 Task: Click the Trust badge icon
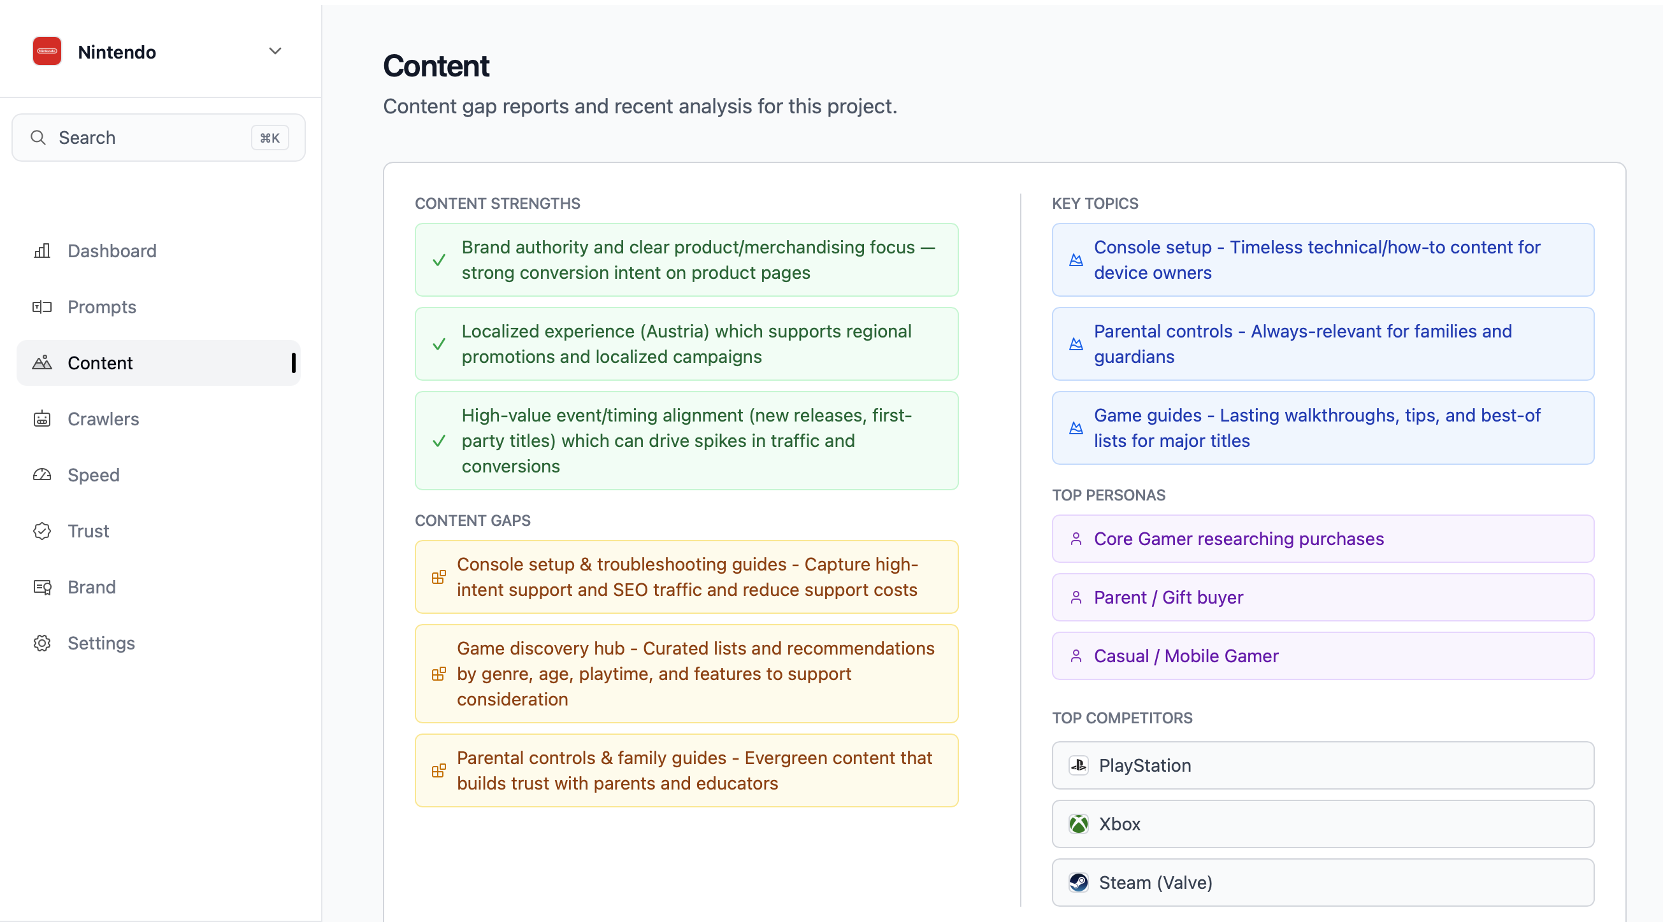click(x=42, y=531)
